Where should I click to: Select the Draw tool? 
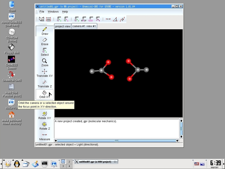pyautogui.click(x=45, y=31)
